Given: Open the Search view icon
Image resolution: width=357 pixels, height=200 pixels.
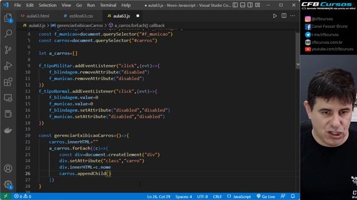Looking at the screenshot, I should coord(8,33).
